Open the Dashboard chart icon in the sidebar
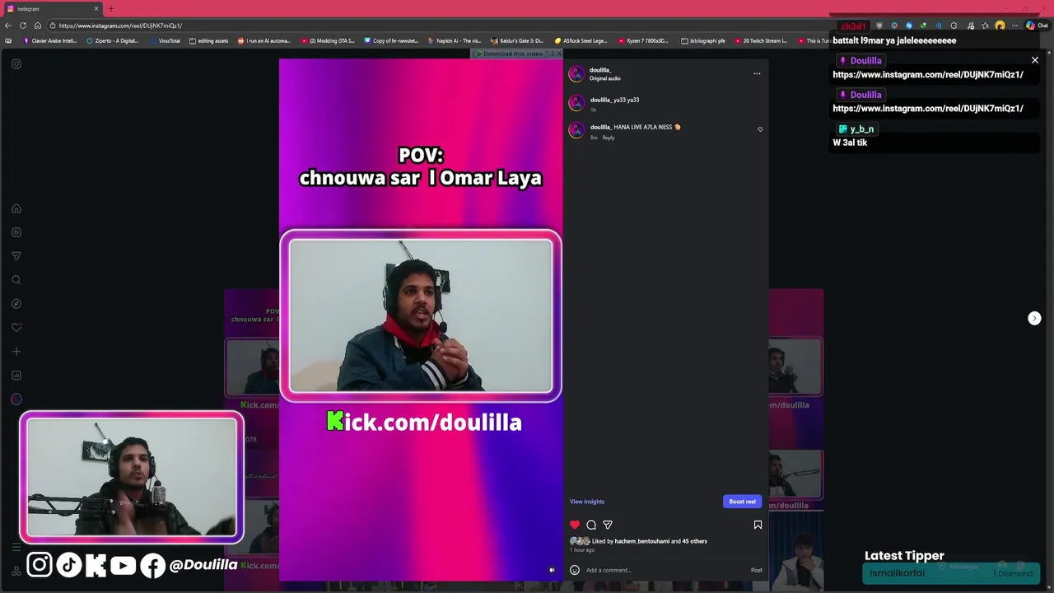The width and height of the screenshot is (1054, 593). point(16,376)
